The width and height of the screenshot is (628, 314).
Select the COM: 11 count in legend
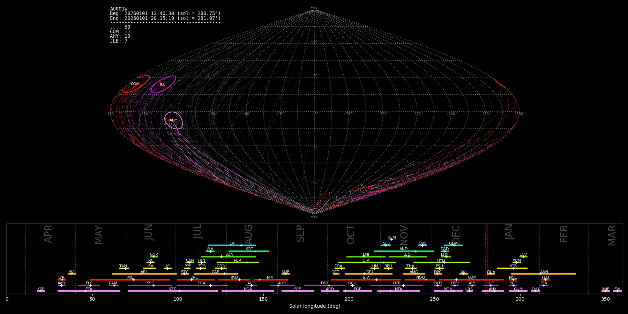pyautogui.click(x=120, y=32)
